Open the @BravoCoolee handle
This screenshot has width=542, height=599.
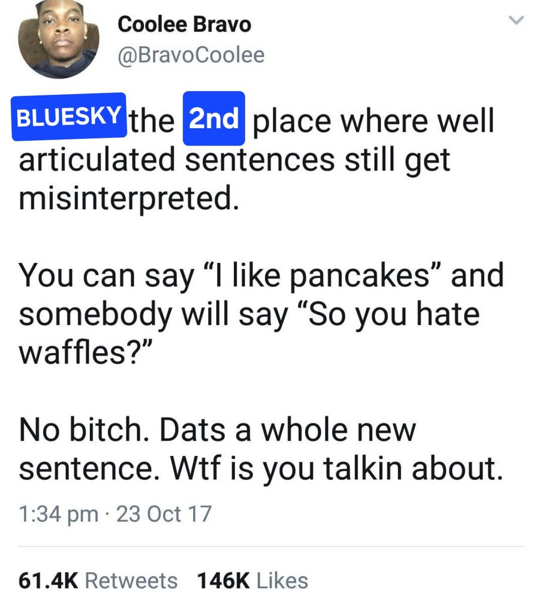(190, 55)
